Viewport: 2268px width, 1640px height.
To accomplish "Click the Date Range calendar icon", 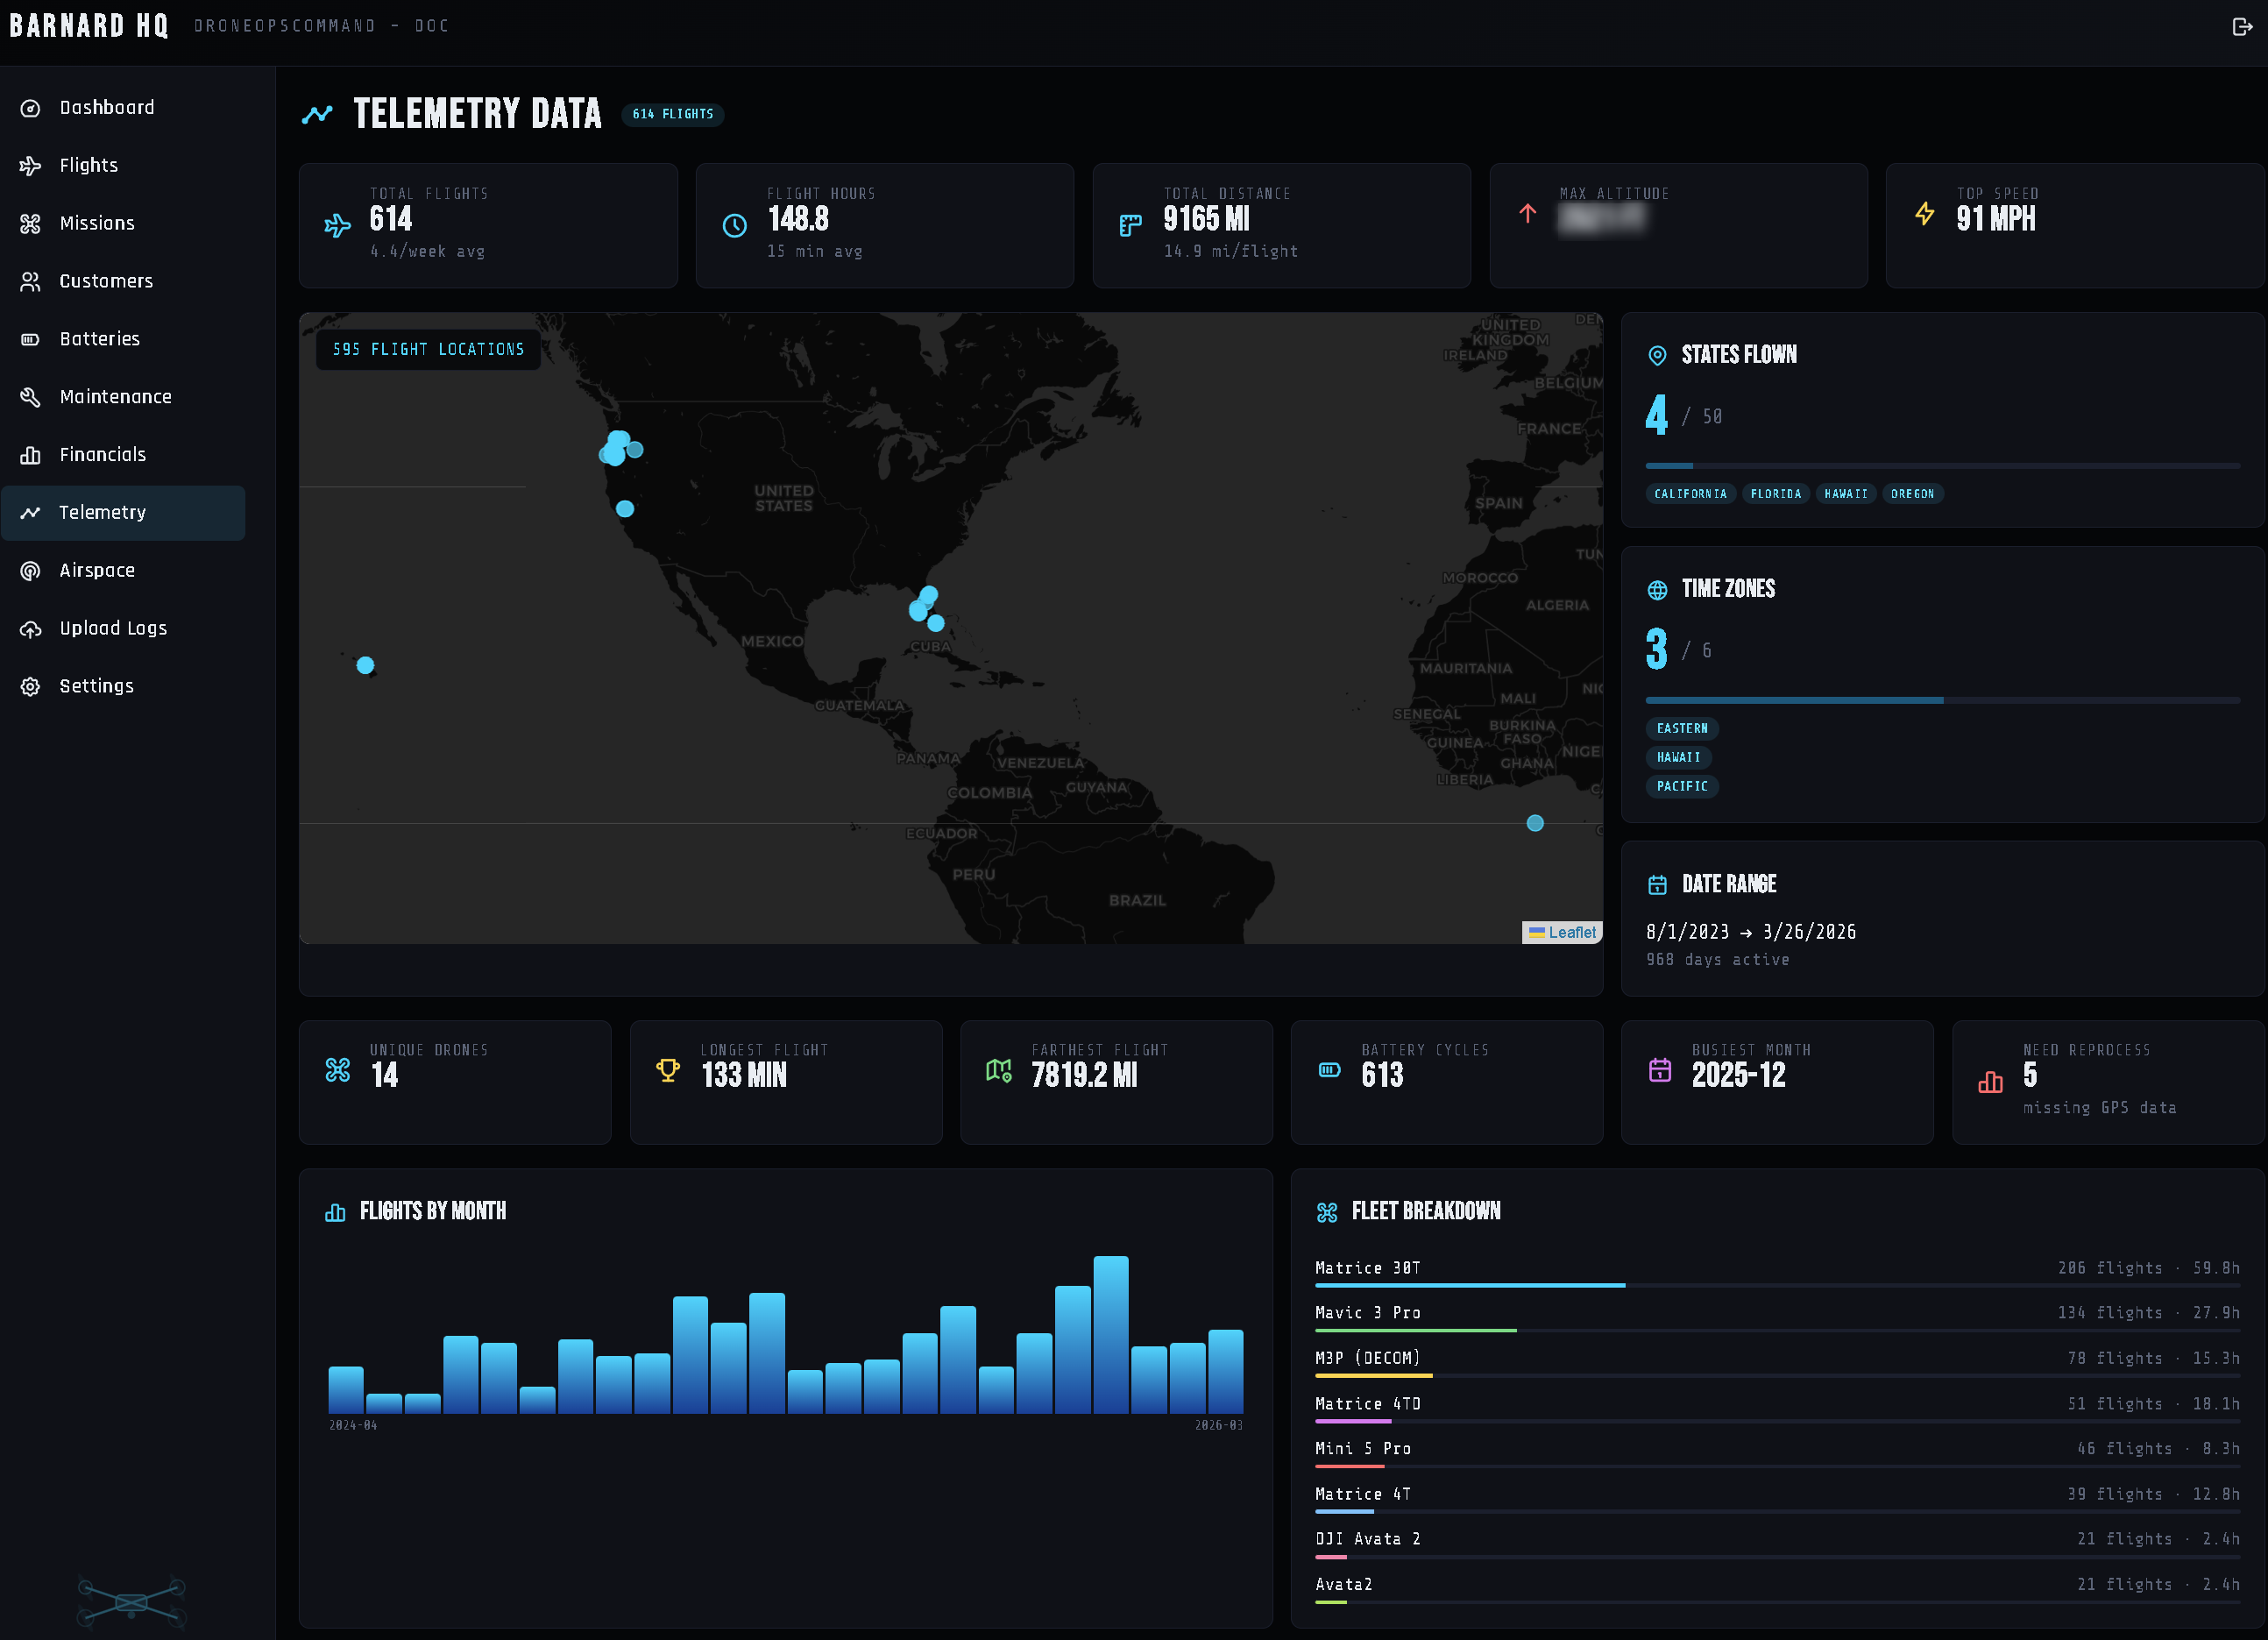I will tap(1657, 885).
